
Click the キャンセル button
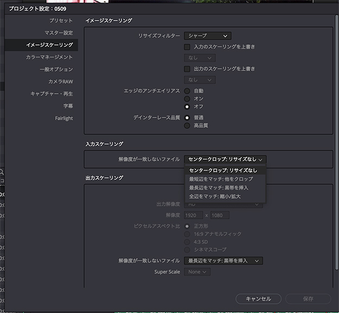[258, 299]
